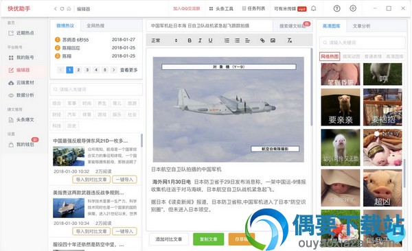Switch to the 微博热议 tab

[x=65, y=26]
